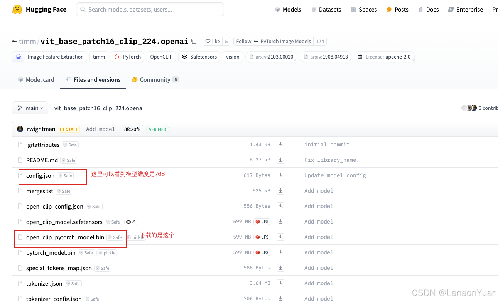This screenshot has width=498, height=301.
Task: Focus the search models, datasets, users field
Action: point(150,9)
